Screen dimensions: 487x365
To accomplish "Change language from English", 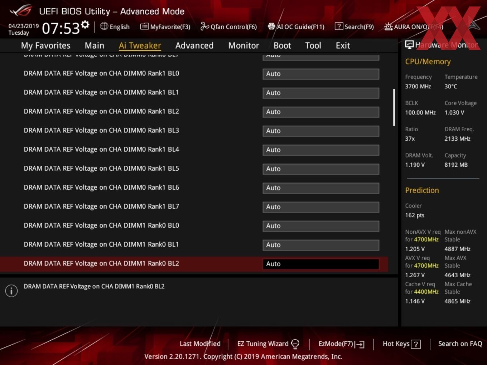I will tap(120, 27).
